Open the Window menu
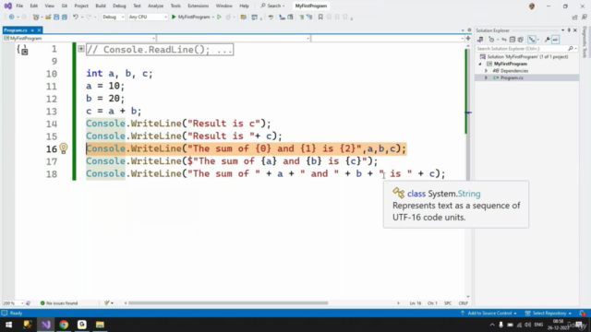 tap(223, 6)
